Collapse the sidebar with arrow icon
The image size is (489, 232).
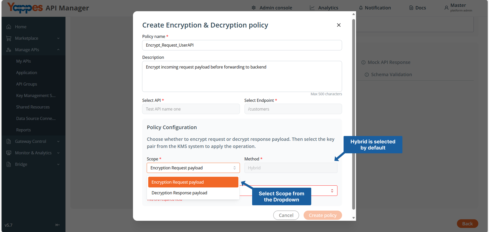click(58, 225)
